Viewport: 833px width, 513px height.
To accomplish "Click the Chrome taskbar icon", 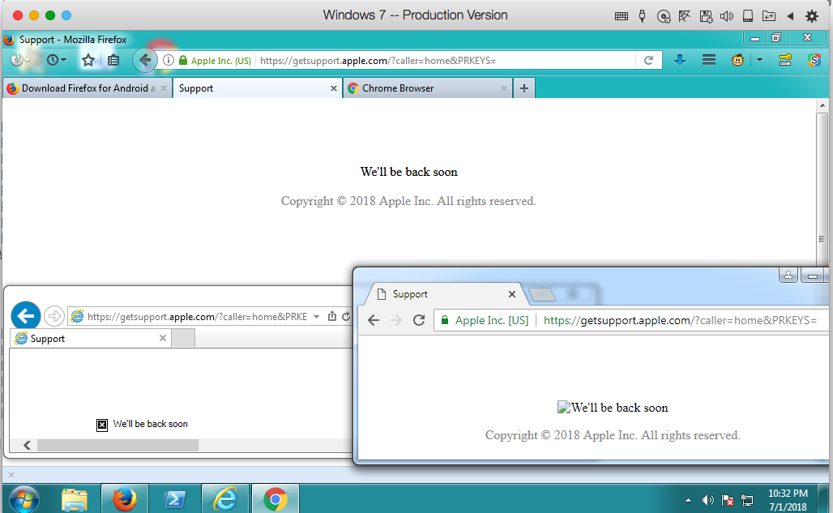I will 276,499.
